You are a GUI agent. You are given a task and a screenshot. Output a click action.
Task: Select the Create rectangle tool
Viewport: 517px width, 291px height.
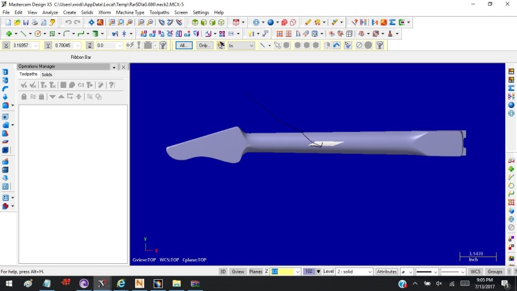[x=52, y=34]
